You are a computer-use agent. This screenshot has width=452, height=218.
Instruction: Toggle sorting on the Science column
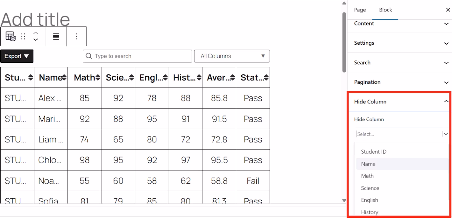(132, 77)
